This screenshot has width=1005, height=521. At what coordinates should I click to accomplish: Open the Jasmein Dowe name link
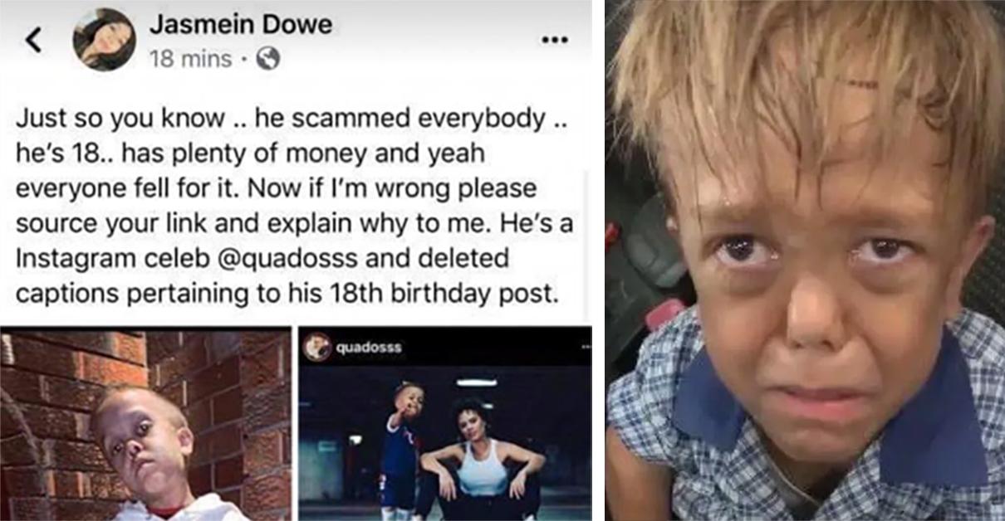coord(240,24)
